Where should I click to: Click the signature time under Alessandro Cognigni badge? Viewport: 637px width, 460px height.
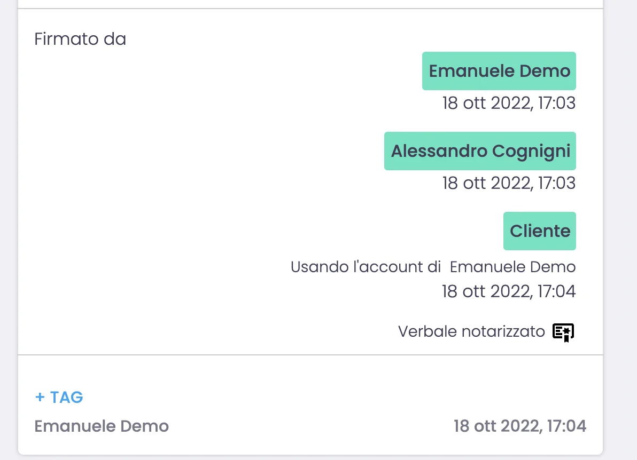[x=509, y=183]
